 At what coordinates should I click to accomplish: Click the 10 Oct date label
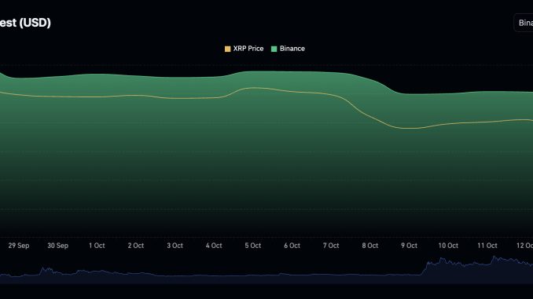(448, 246)
